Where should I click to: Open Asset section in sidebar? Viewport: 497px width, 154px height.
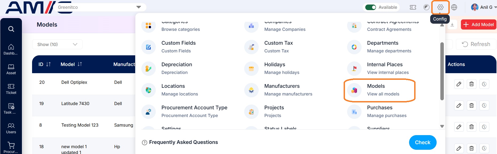11,69
